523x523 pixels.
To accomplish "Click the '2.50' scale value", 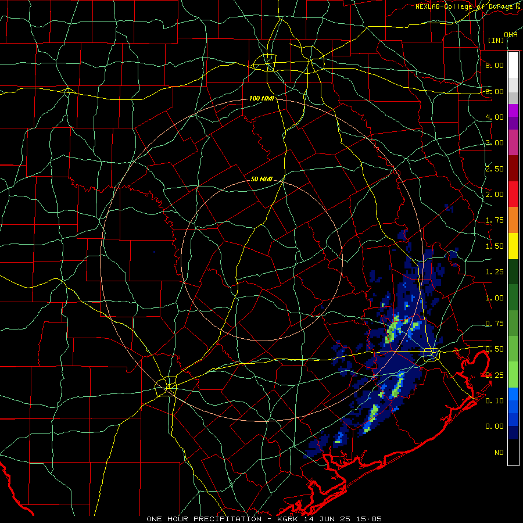I will pos(495,169).
